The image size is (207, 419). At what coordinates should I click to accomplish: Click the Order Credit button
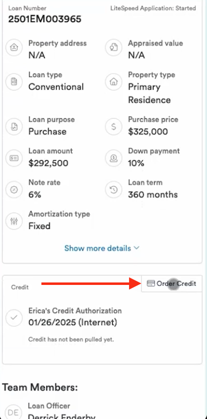click(172, 284)
